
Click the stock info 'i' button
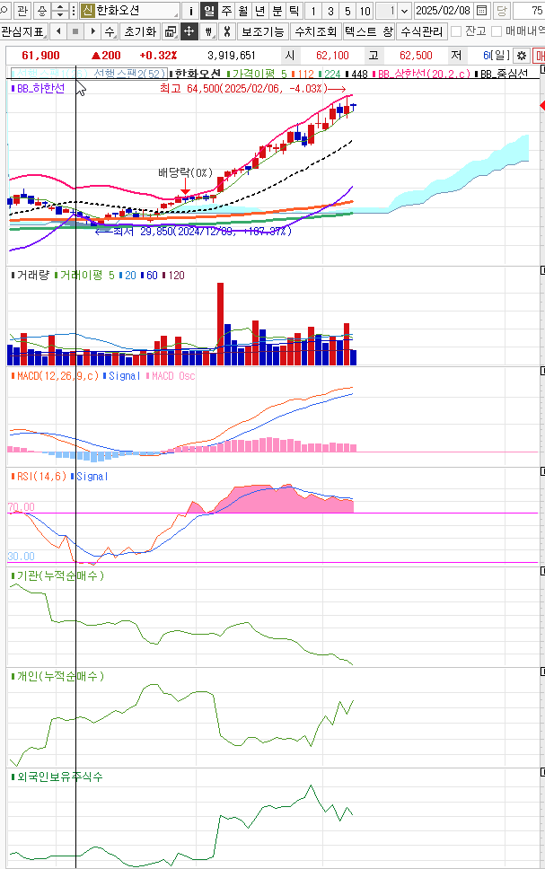[190, 11]
